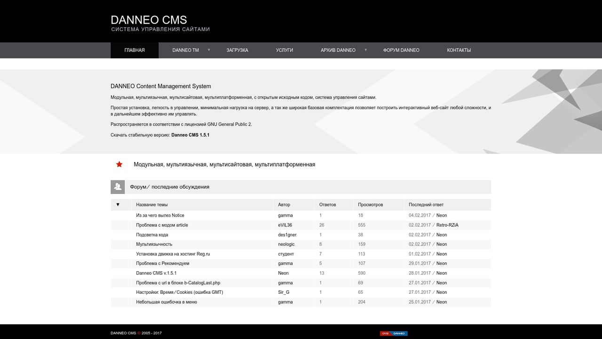Expand the DANNEO TM dropdown arrow

pos(209,50)
